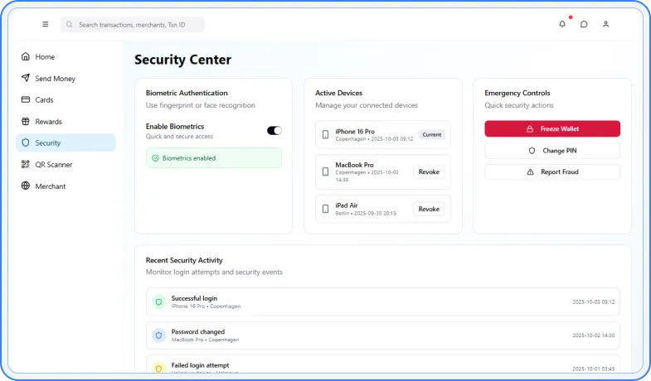
Task: Click the Change PIN button
Action: (x=552, y=151)
